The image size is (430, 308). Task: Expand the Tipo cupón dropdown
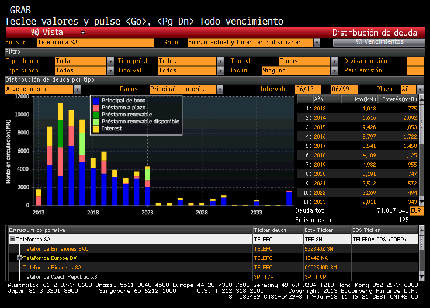[110, 70]
